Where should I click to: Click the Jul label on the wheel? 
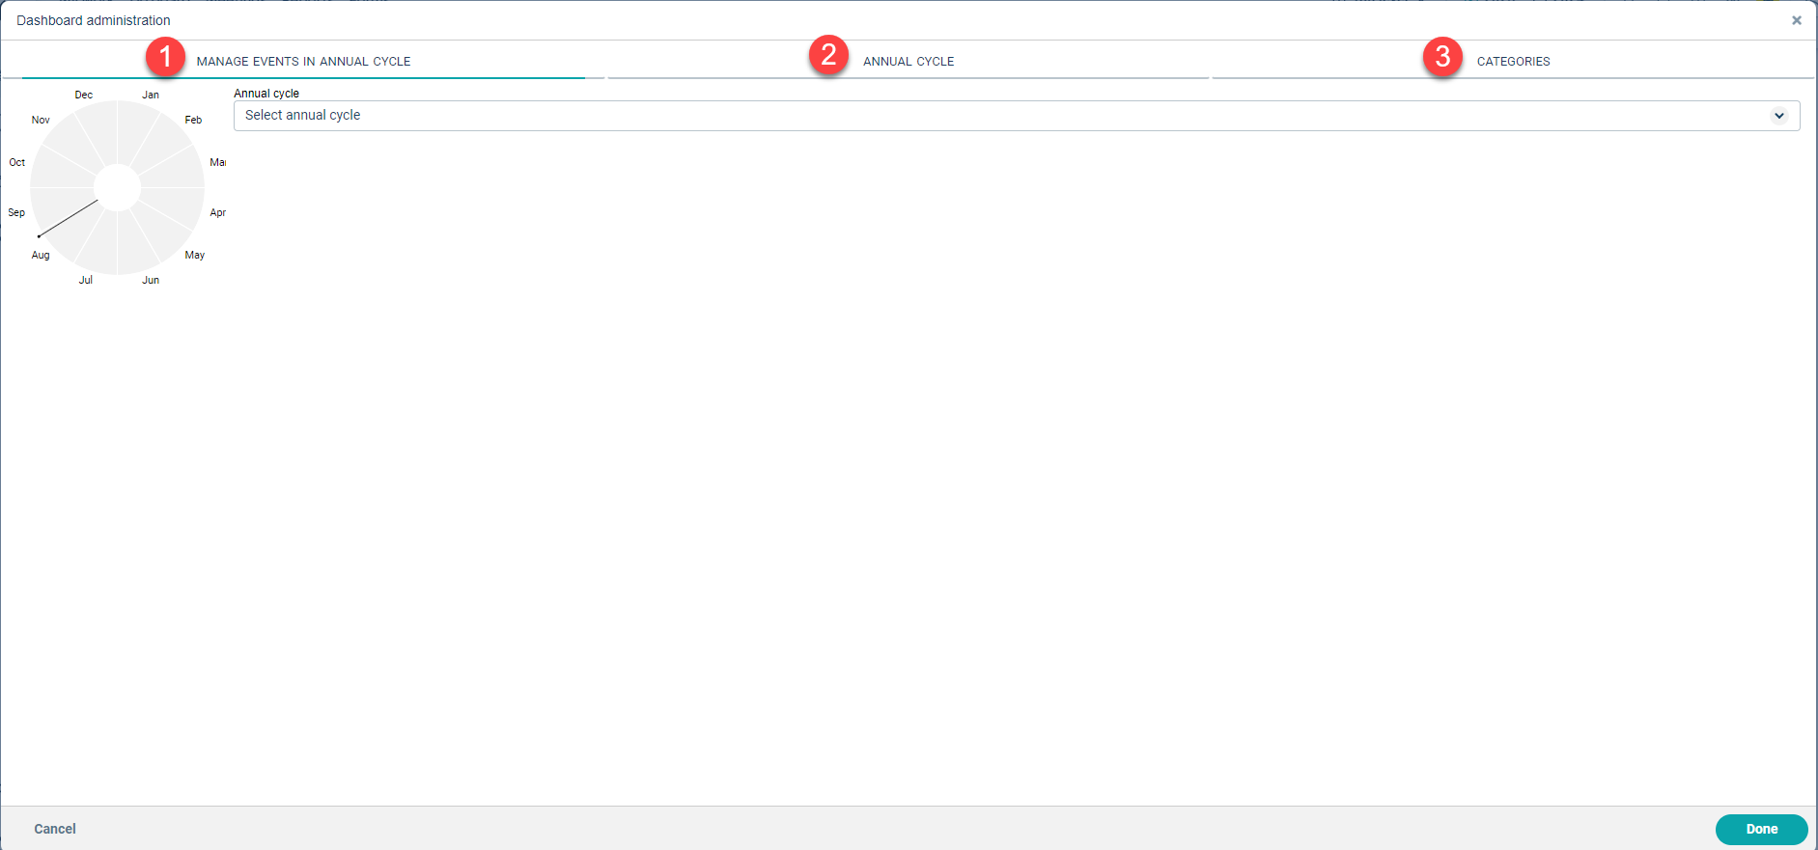coord(86,280)
